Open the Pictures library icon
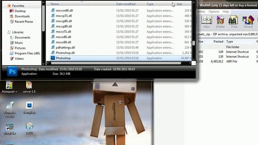Viewport: 258px width, 145px height. coord(12,48)
